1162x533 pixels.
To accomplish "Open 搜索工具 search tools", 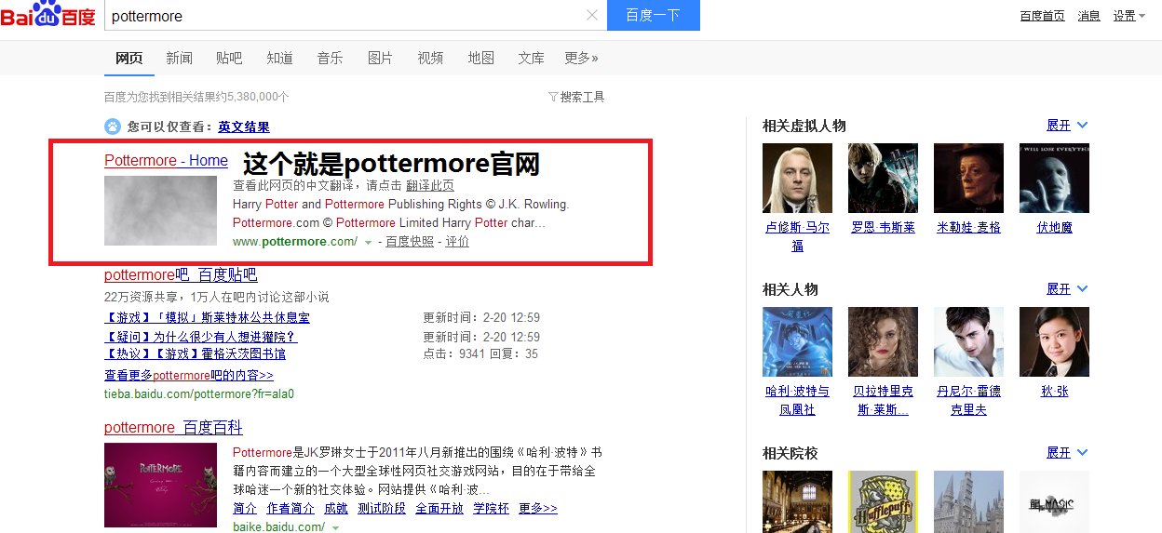I will [583, 97].
